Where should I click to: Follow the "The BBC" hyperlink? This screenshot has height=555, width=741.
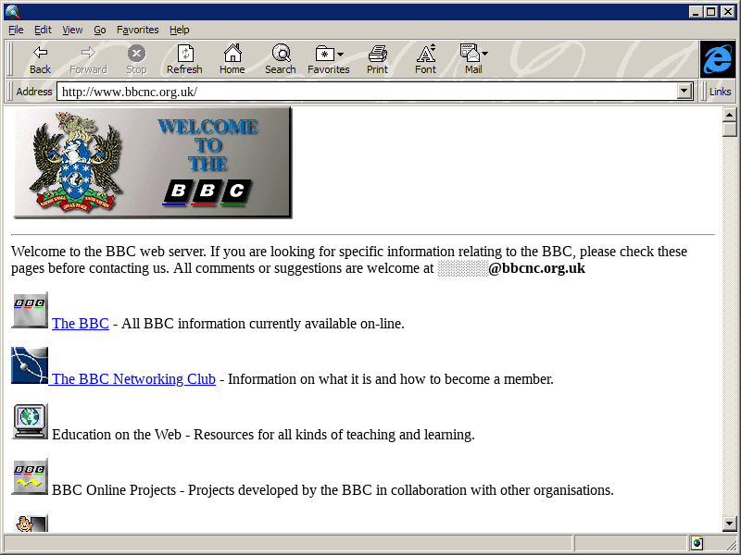point(81,324)
